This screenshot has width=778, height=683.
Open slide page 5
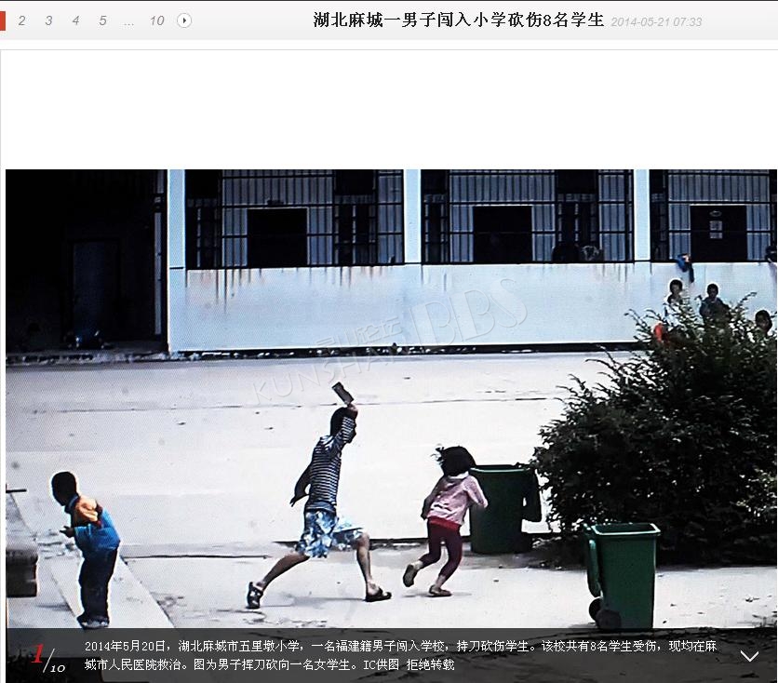point(102,20)
